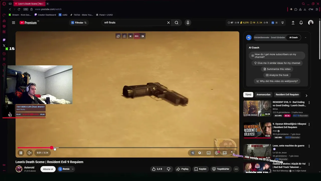Click the Teşekkürler thanks button
The height and width of the screenshot is (181, 321).
[x=221, y=169]
